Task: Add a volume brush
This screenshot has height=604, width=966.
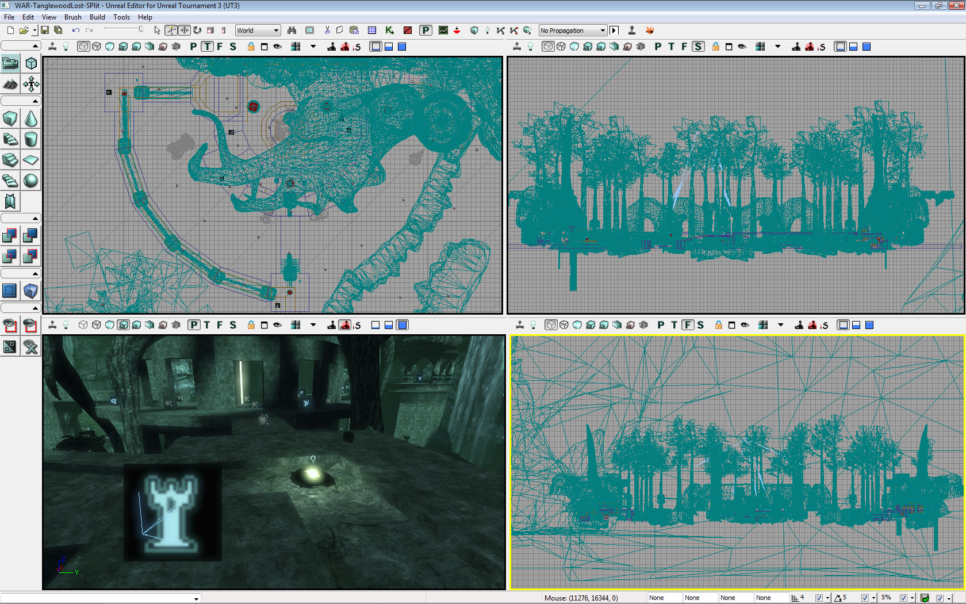Action: pyautogui.click(x=31, y=290)
